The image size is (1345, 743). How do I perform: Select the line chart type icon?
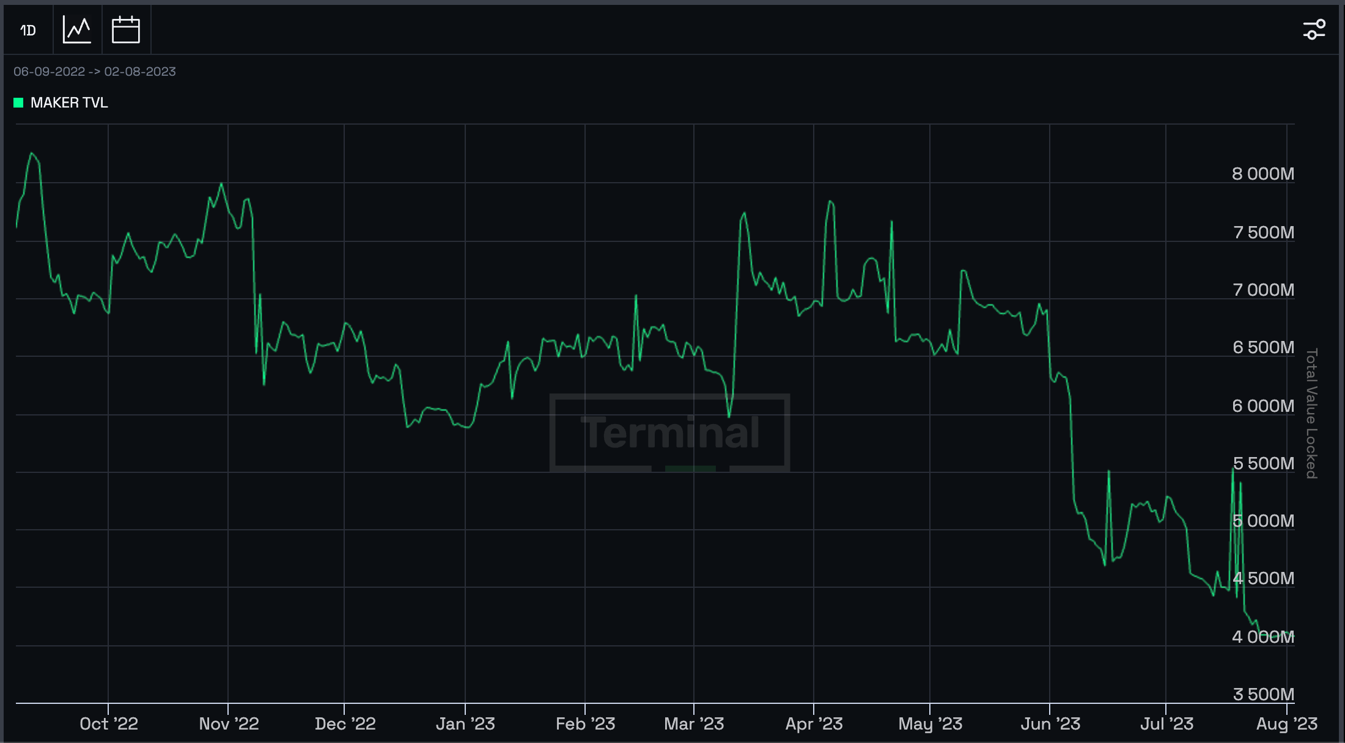coord(77,30)
